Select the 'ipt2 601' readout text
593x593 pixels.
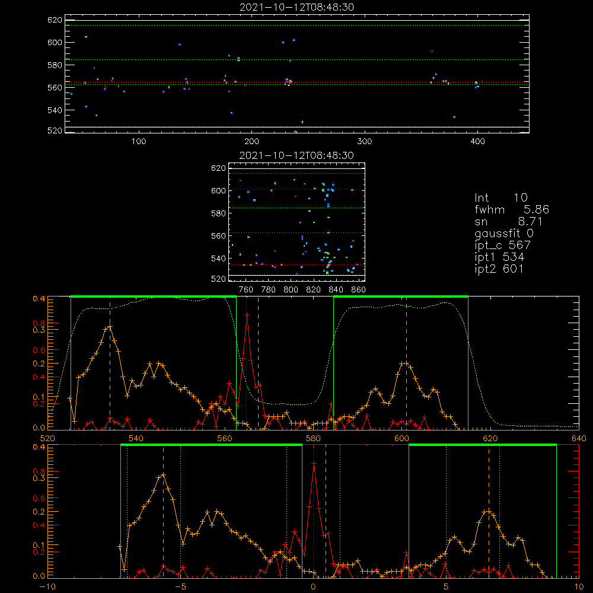pos(499,269)
